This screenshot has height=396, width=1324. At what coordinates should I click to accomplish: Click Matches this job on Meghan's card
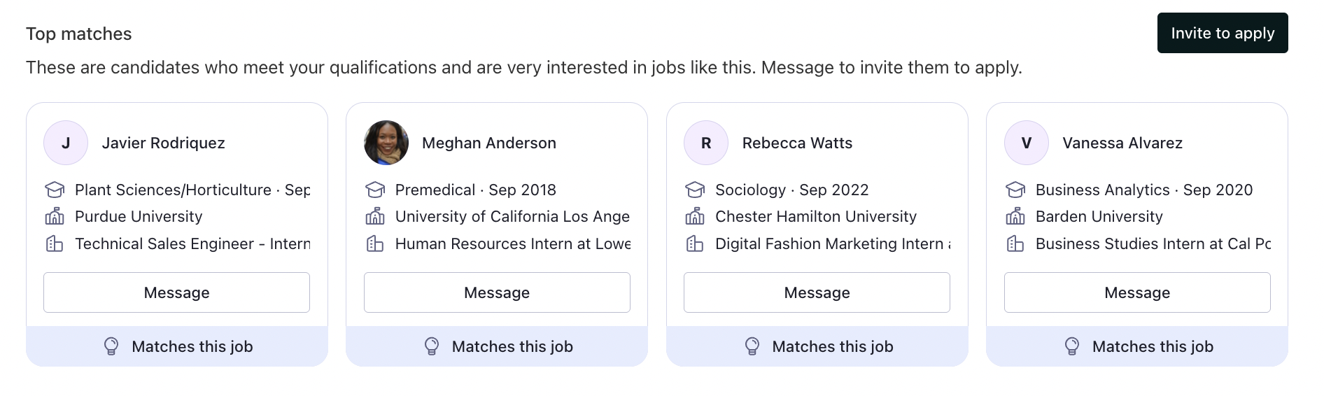[x=512, y=346]
